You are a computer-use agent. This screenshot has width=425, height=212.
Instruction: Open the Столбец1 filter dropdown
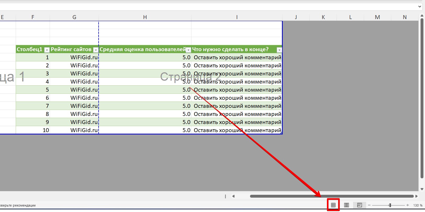click(47, 50)
